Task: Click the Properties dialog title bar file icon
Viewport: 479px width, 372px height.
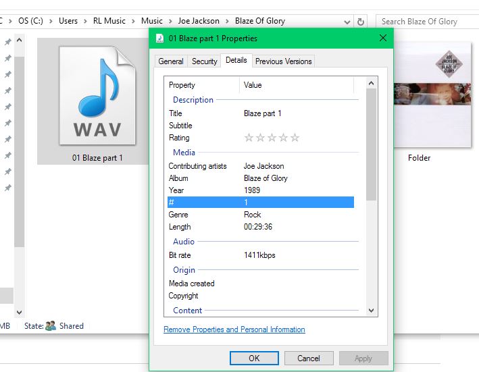Action: coord(159,38)
